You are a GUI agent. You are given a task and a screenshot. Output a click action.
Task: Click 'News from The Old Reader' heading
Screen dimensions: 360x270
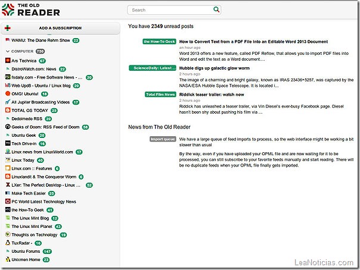coord(159,127)
